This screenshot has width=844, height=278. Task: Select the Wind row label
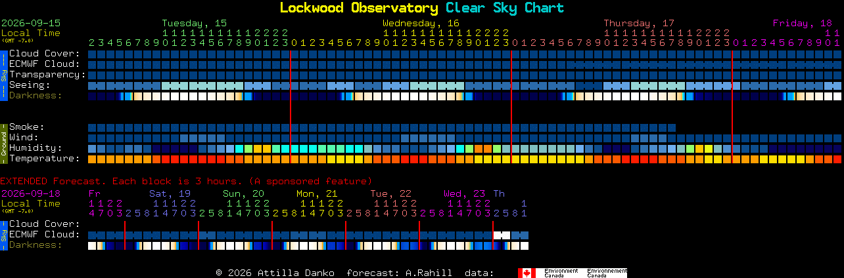tap(24, 137)
